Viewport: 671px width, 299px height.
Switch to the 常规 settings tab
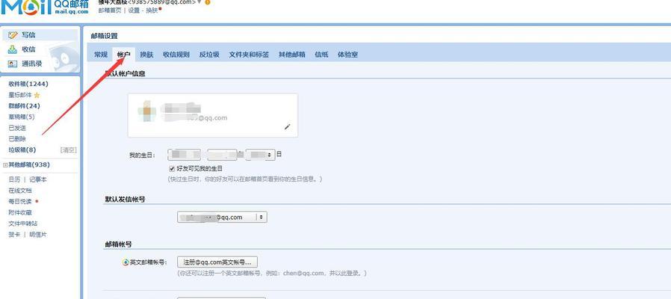[101, 55]
